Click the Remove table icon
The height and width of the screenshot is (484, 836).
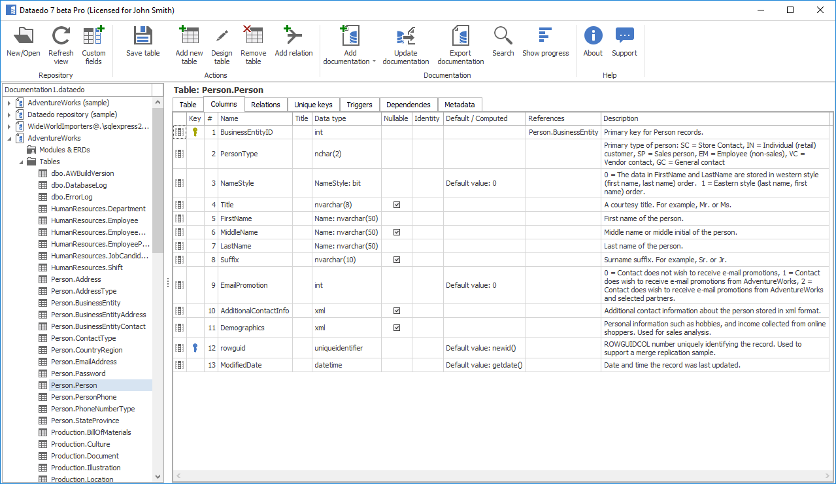coord(253,37)
